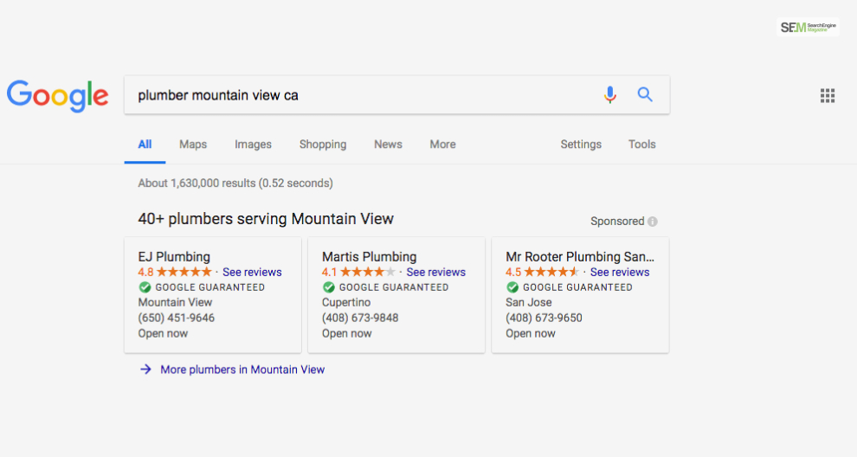
Task: Click Mr Rooter Google Guaranteed checkmark badge
Action: point(512,287)
